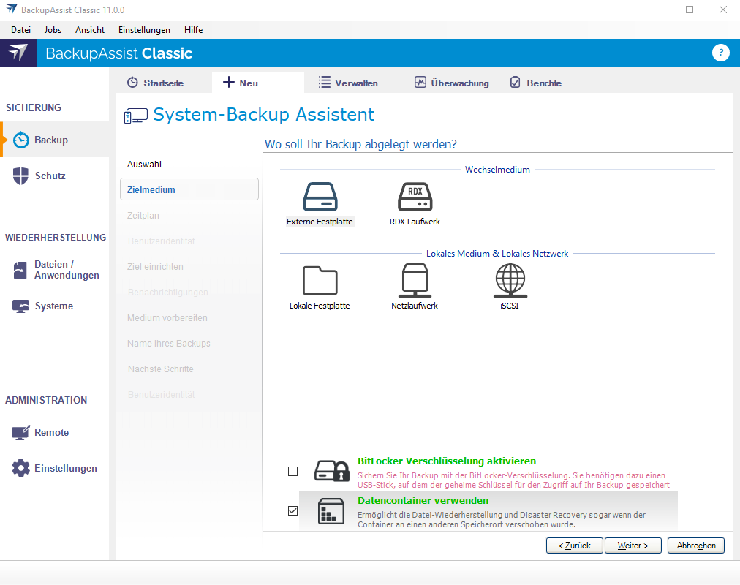Go to Systeme recovery section
This screenshot has width=740, height=585.
[x=53, y=306]
